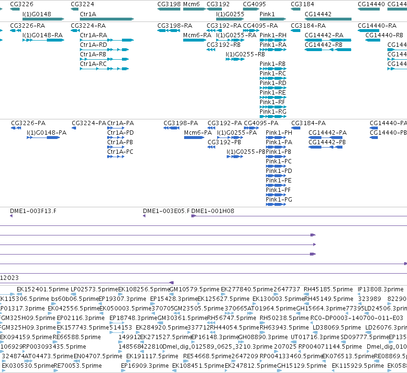Select transcript Pink1-RC
Viewport: 407px width, 373px height.
[273, 78]
